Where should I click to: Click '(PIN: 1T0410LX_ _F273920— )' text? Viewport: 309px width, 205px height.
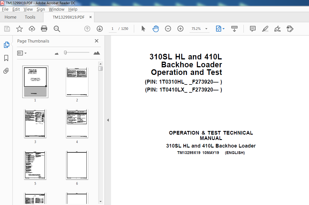pos(184,90)
